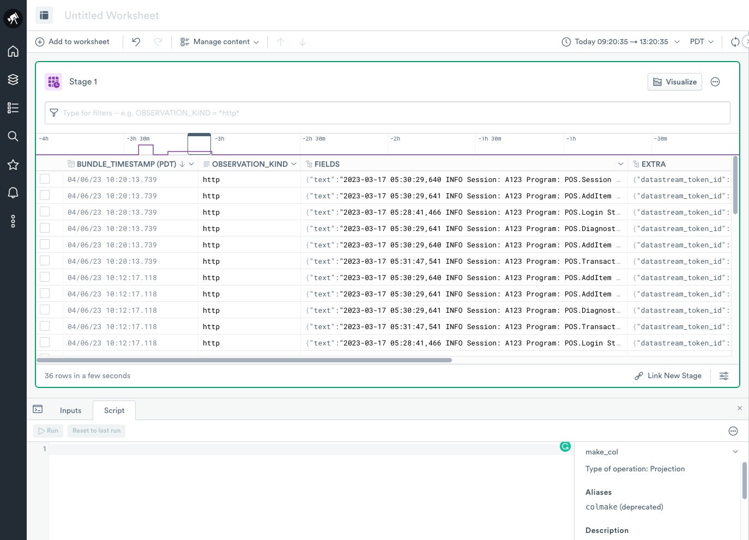Select the third row checkbox
The width and height of the screenshot is (749, 540).
coord(45,211)
